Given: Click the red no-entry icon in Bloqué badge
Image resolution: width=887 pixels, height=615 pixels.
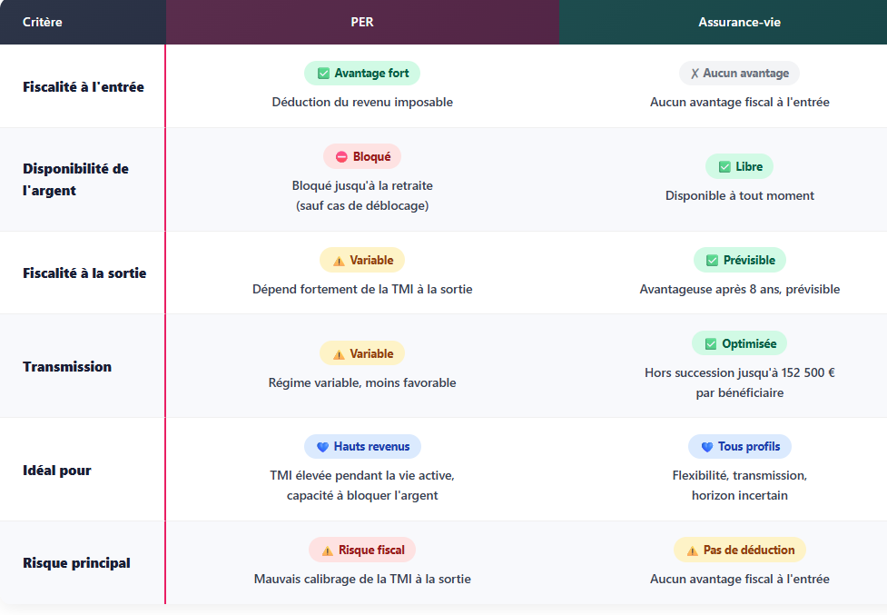Looking at the screenshot, I should coord(341,157).
